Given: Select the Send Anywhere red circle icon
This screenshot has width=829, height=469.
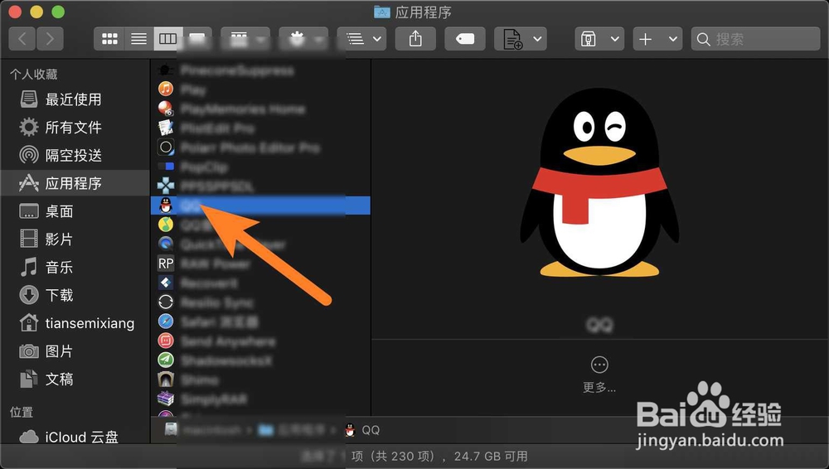Looking at the screenshot, I should coord(166,341).
